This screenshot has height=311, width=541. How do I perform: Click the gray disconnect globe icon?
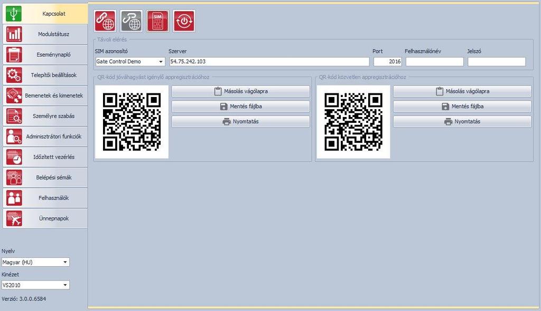click(132, 21)
